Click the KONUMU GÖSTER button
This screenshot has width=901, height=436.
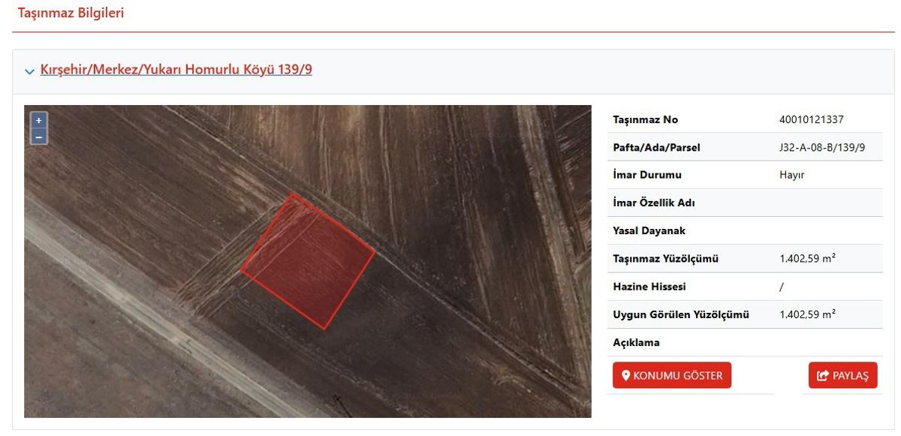tap(672, 375)
